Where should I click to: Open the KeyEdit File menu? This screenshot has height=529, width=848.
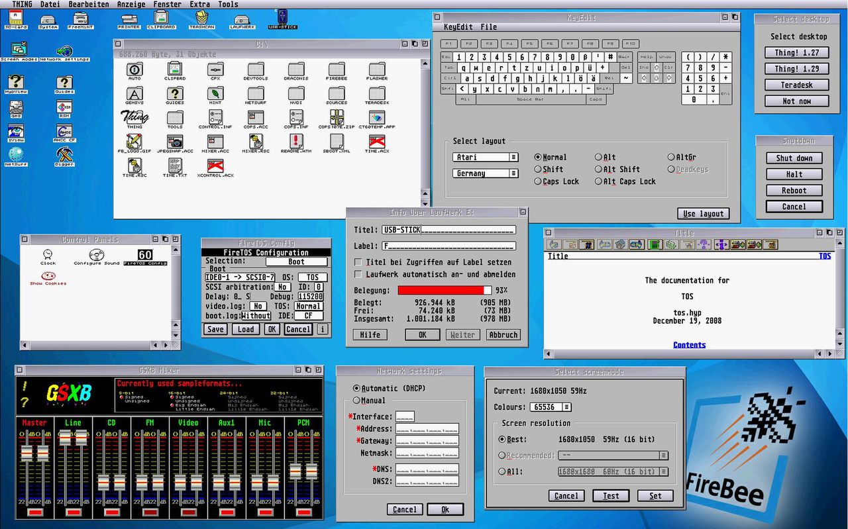(488, 27)
